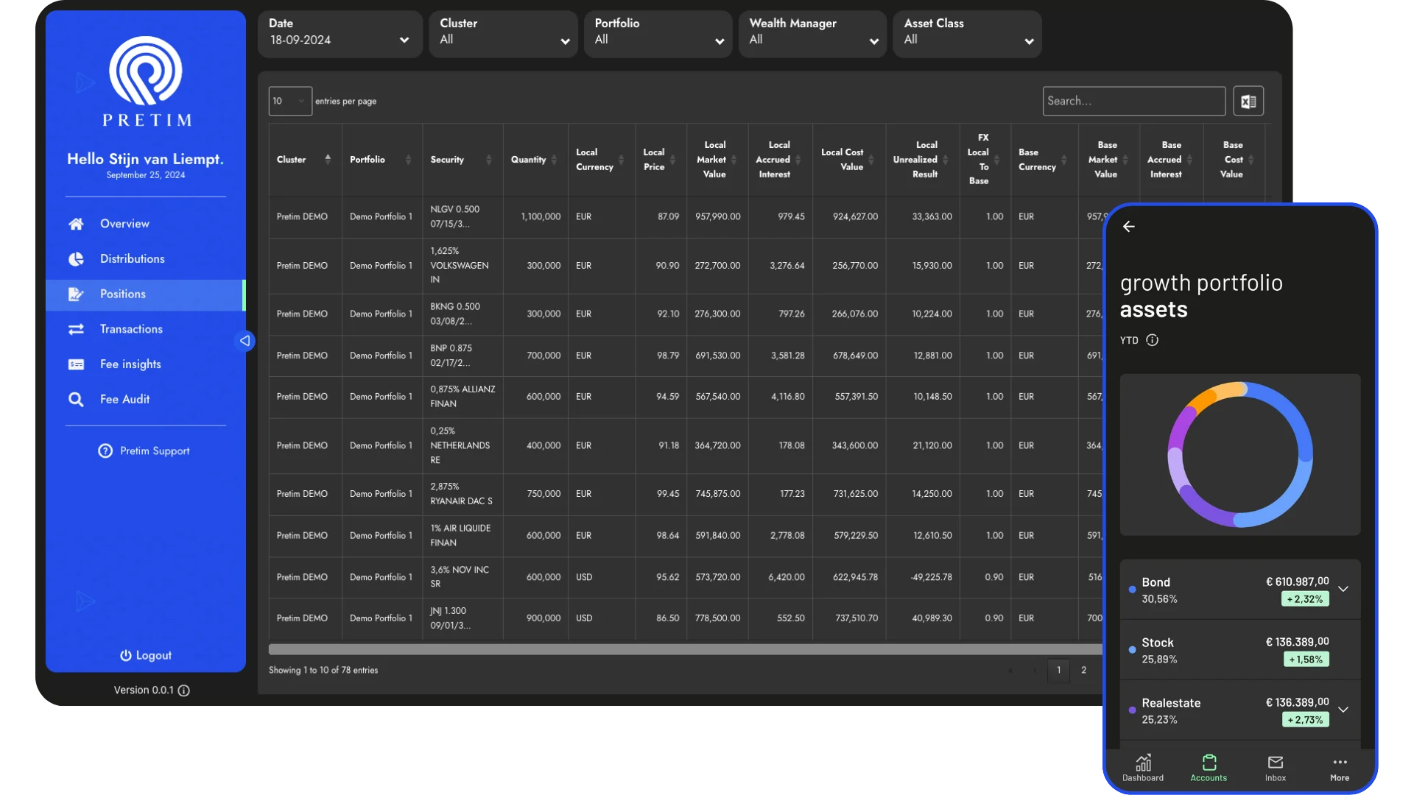Click the Version info icon
1414x795 pixels.
click(x=184, y=690)
